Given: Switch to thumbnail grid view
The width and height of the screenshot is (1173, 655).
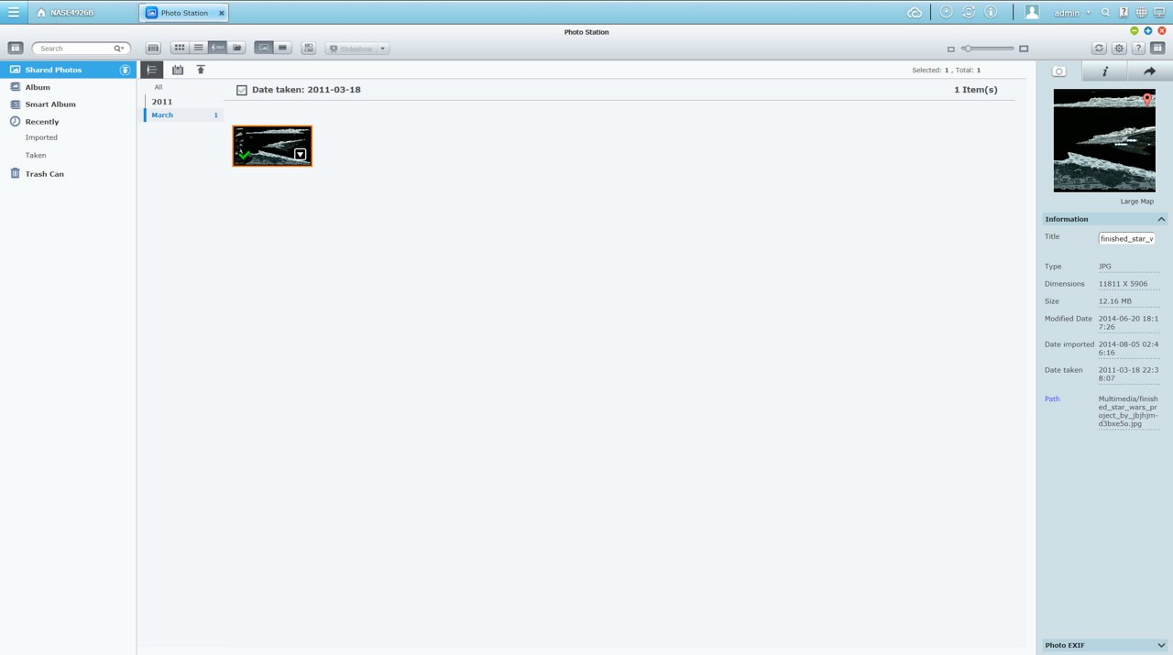Looking at the screenshot, I should (180, 48).
